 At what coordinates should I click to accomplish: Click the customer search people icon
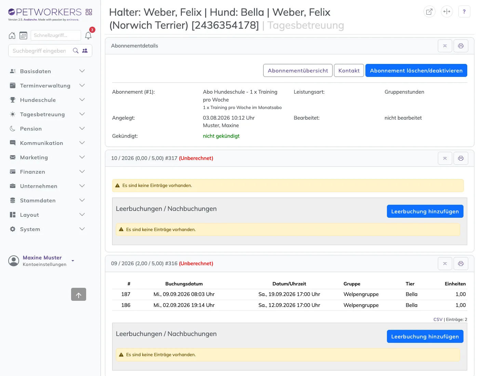[x=85, y=51]
